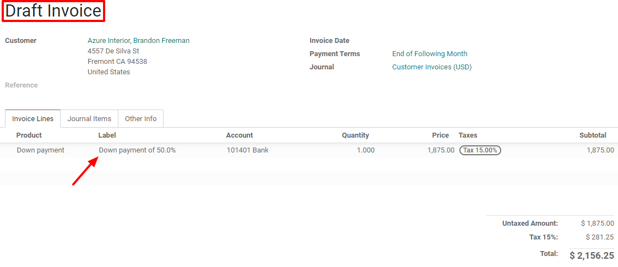Open the Azure Interior, Brandon Freeman customer link
618x267 pixels.
tap(138, 41)
